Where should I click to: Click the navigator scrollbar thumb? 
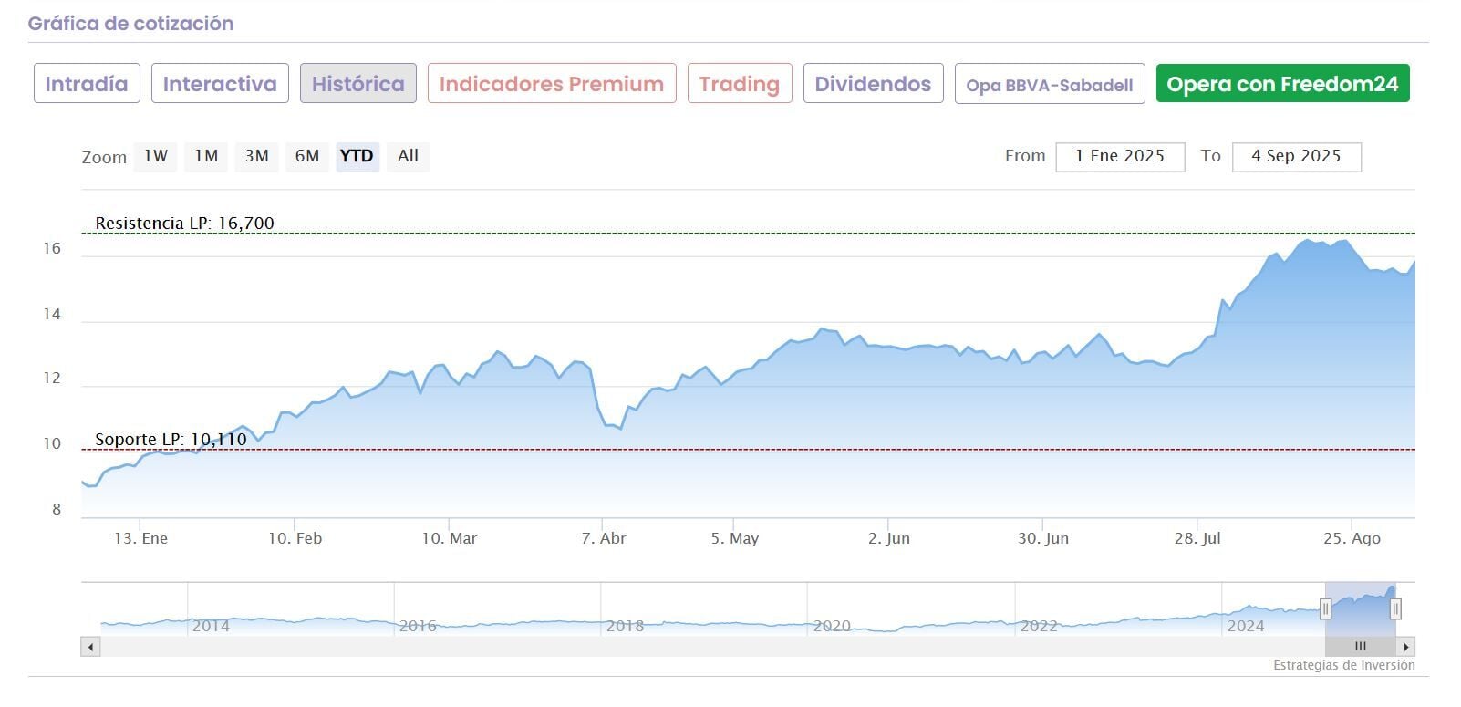[x=1360, y=647]
